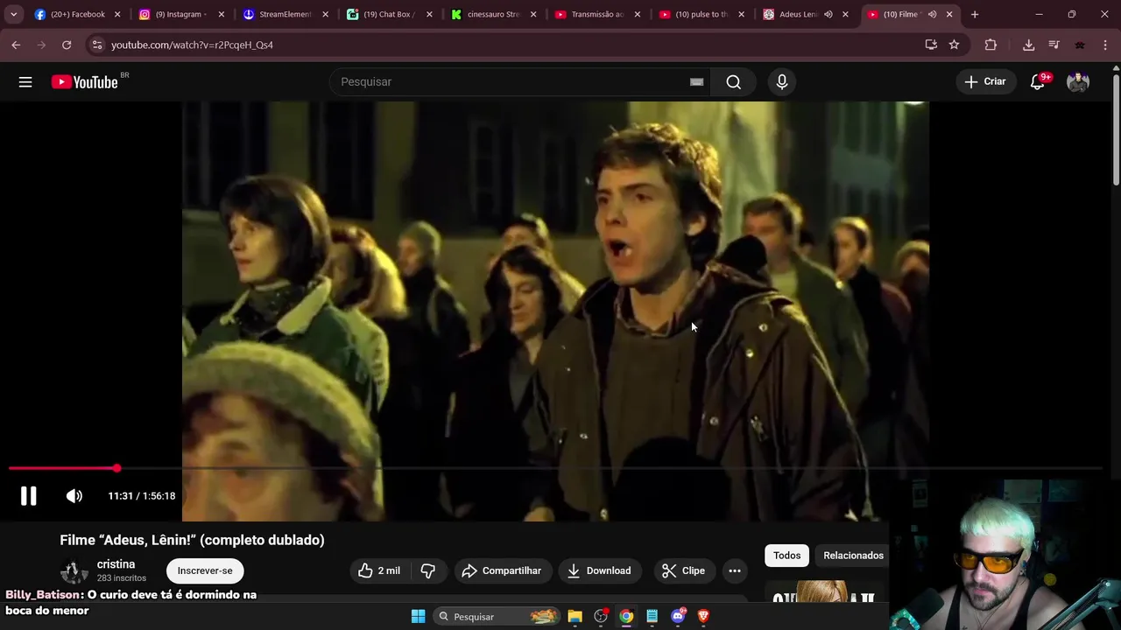Like the video with thumbs up

click(x=379, y=570)
